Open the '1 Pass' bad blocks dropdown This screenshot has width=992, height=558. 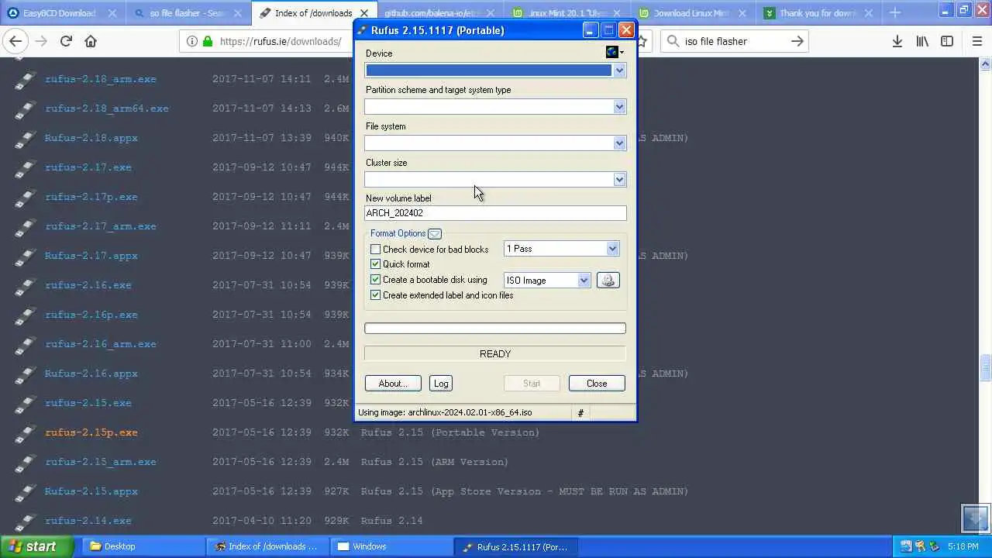click(x=612, y=249)
